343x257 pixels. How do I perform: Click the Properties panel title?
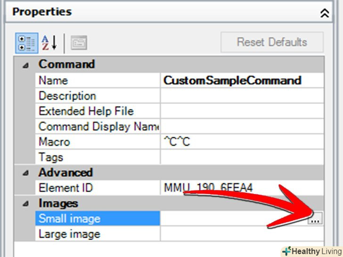point(42,12)
